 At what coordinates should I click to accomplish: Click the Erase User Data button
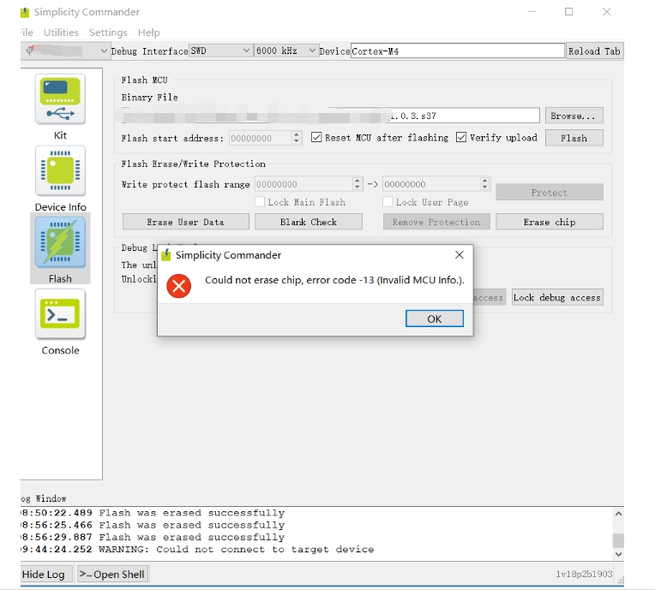tap(186, 222)
